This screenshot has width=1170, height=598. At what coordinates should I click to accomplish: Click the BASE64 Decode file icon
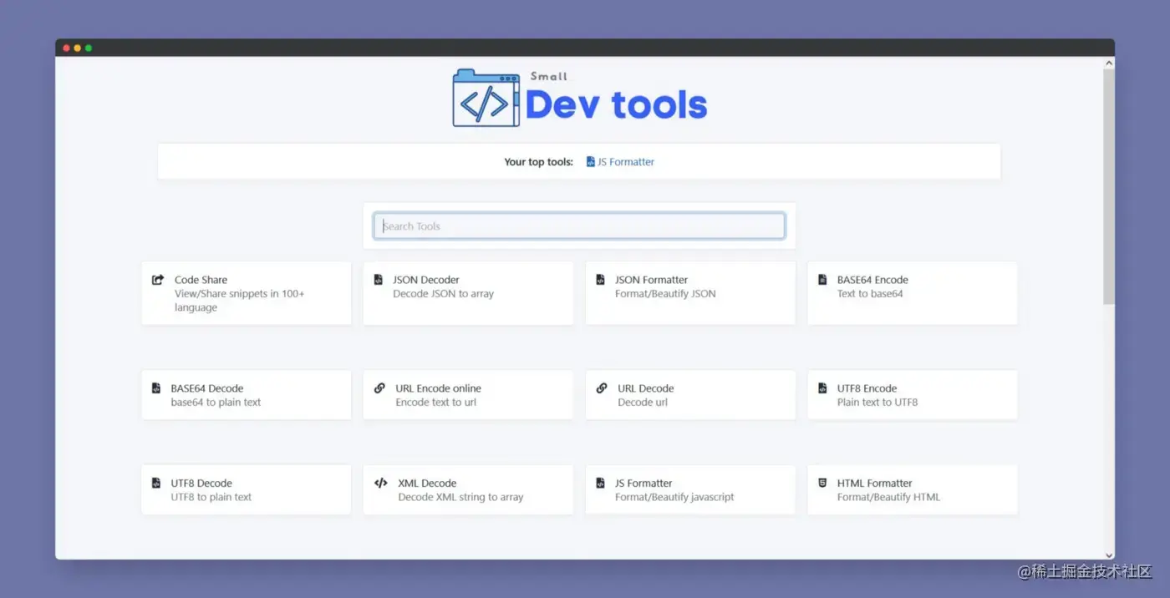click(x=155, y=388)
